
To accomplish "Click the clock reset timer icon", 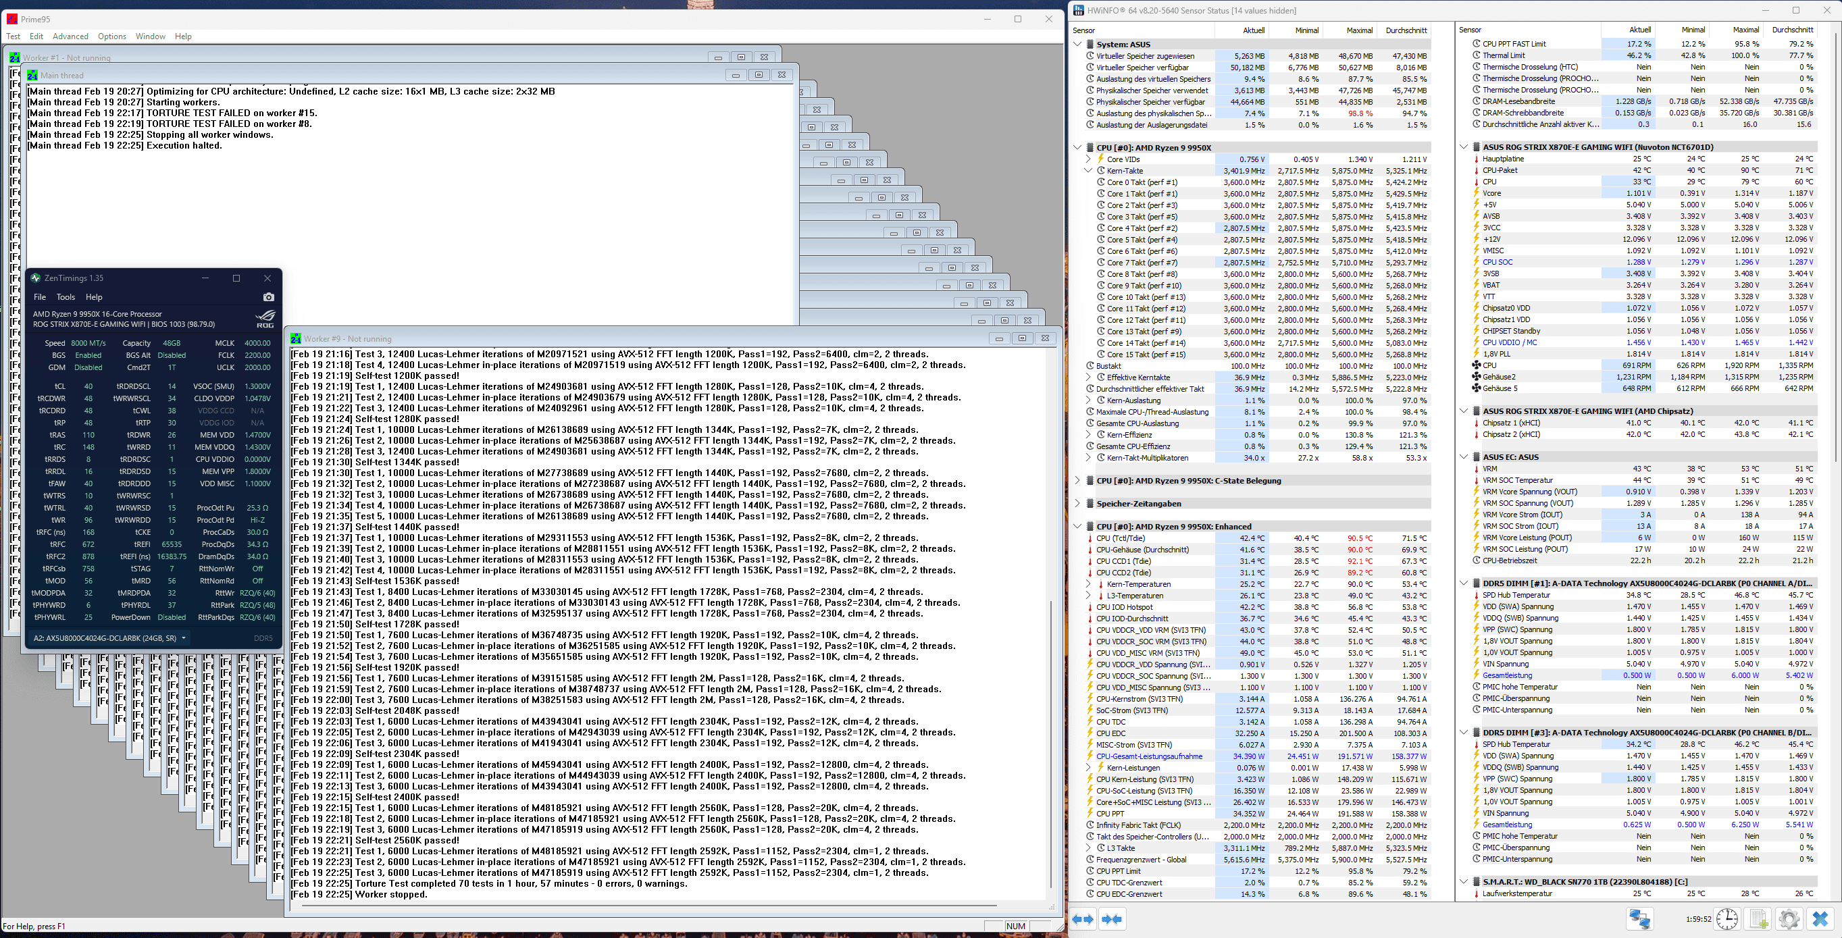I will tap(1727, 918).
